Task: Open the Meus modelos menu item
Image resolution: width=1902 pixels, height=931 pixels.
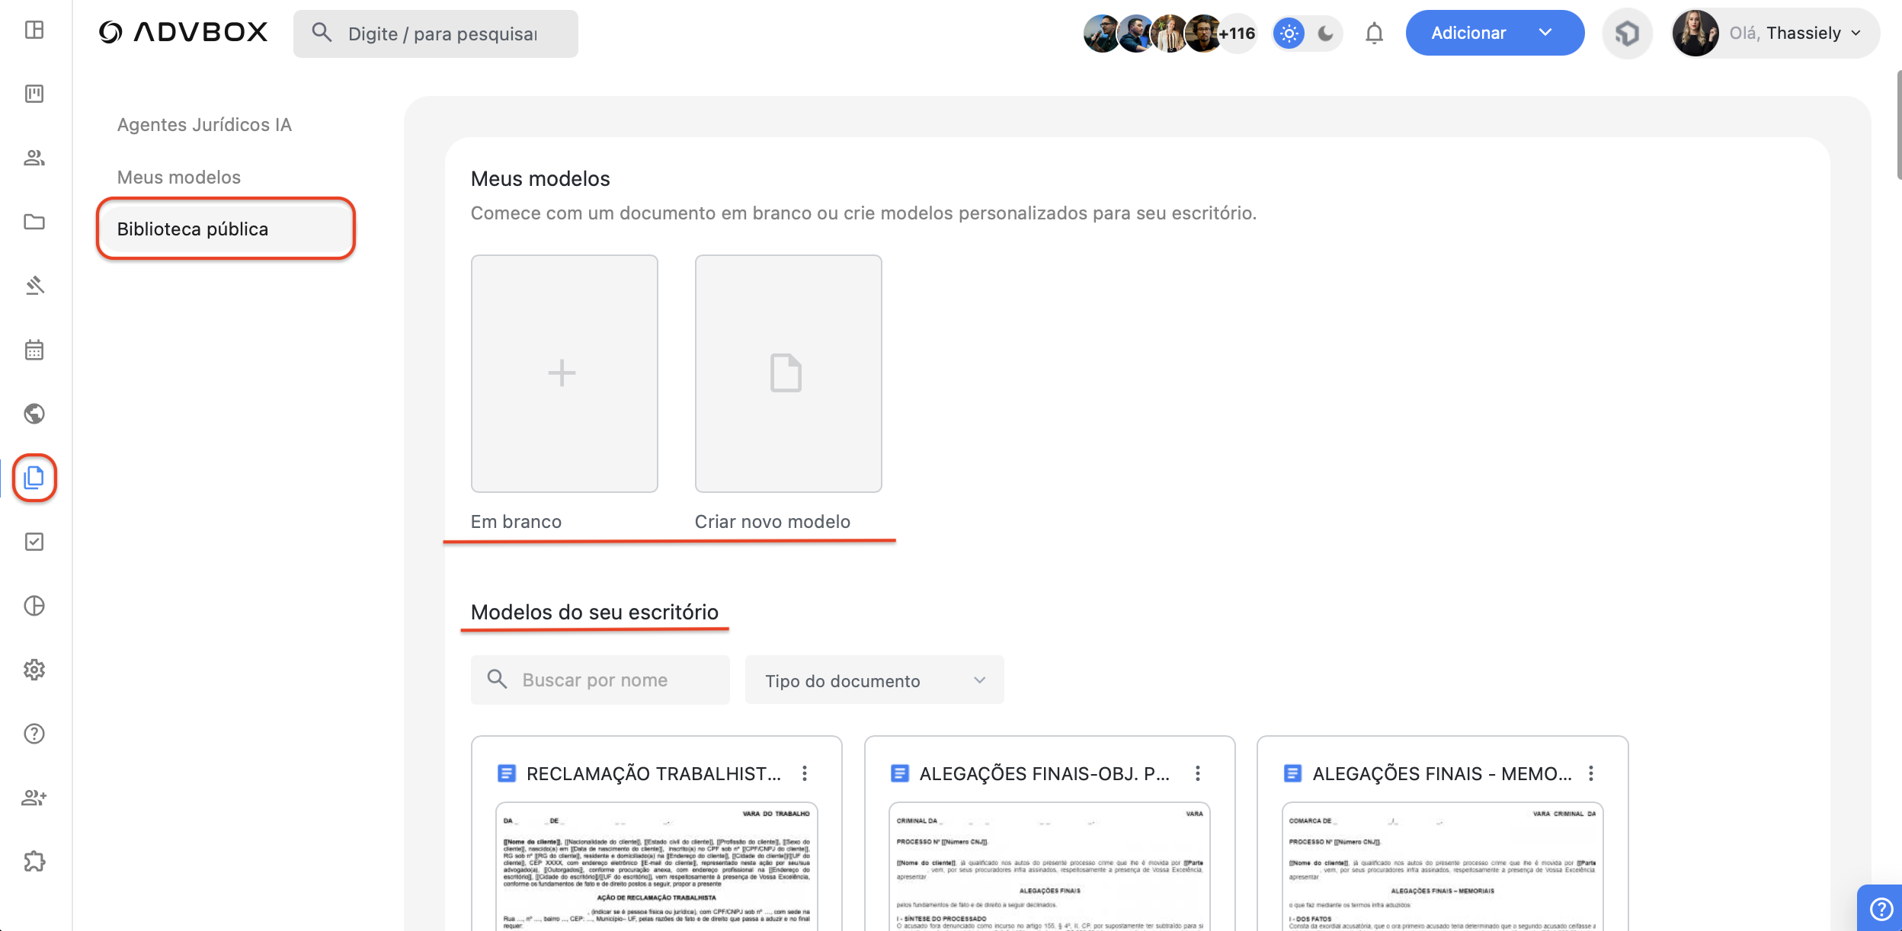Action: pyautogui.click(x=179, y=178)
